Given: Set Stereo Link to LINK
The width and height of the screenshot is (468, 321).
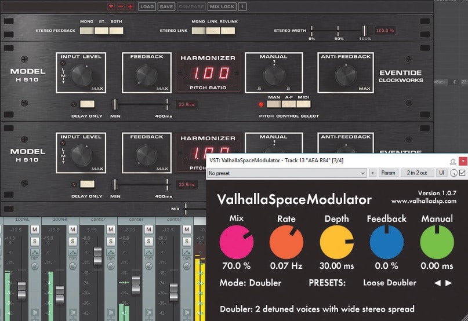Looking at the screenshot, I should tap(213, 31).
